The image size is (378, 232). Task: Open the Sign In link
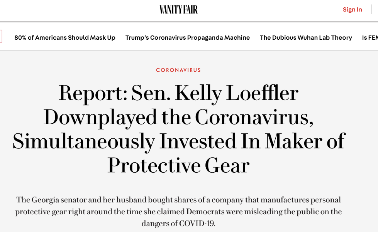(x=352, y=10)
